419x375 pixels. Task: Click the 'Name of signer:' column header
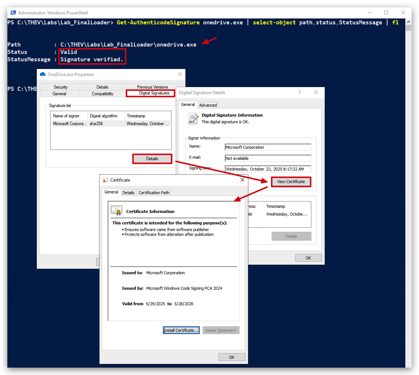[69, 116]
